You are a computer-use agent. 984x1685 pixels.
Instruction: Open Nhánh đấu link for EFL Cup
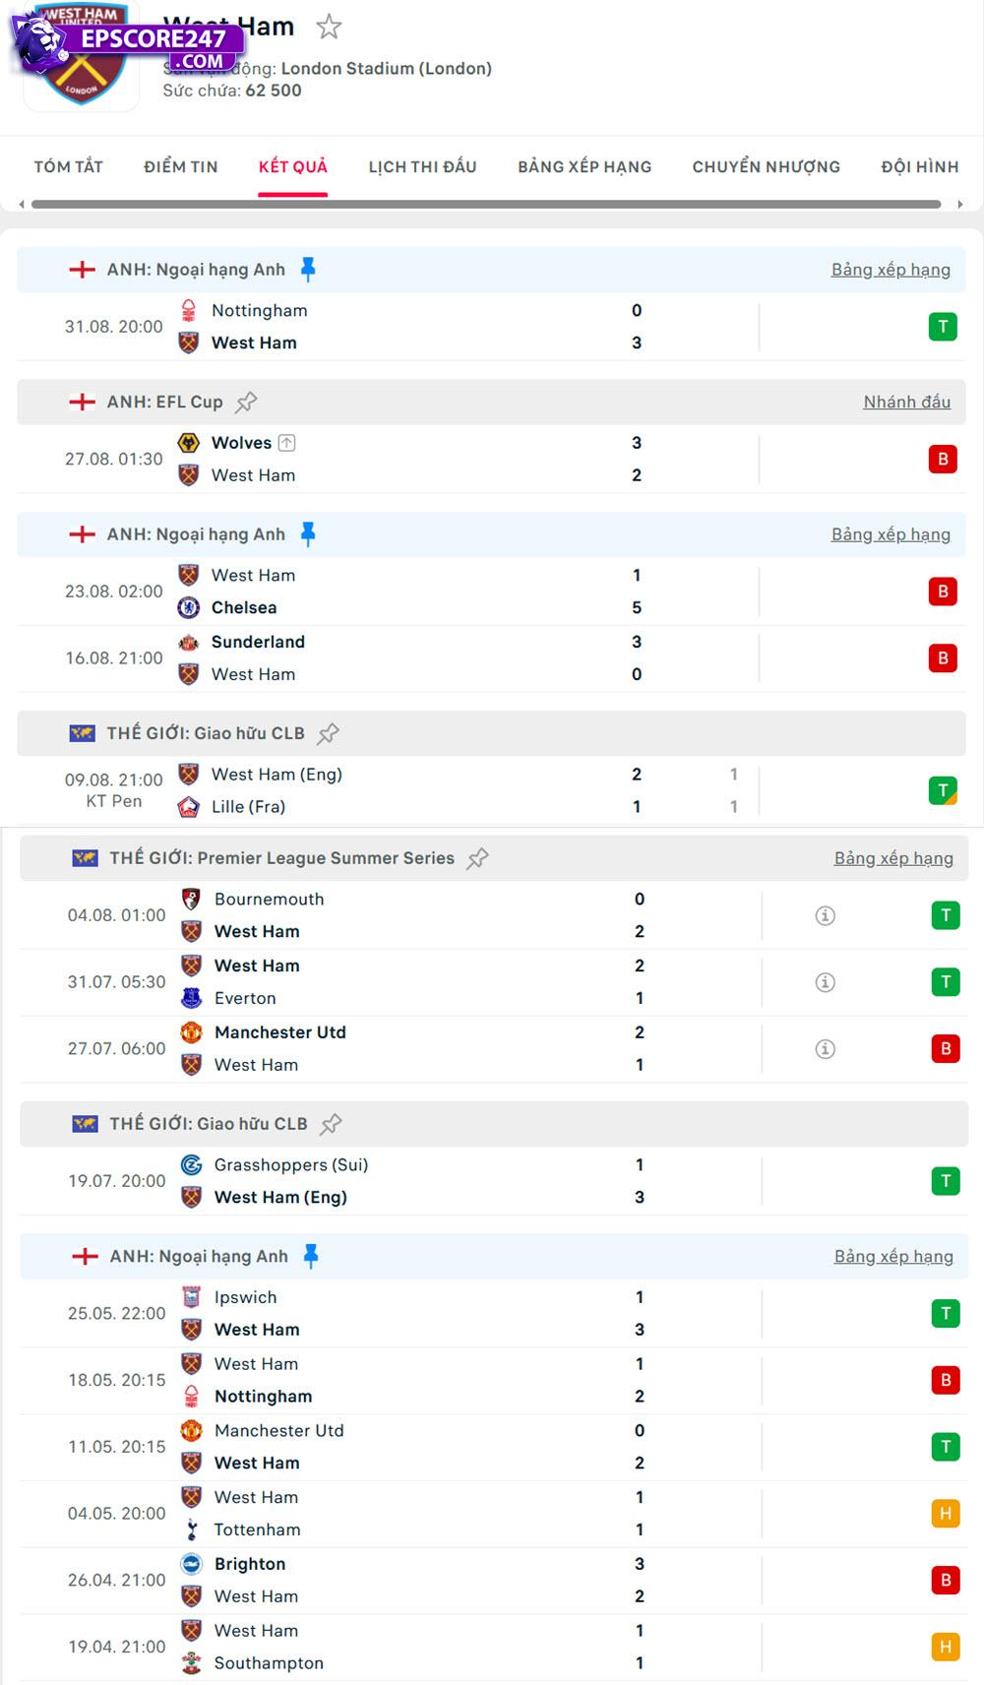(906, 402)
